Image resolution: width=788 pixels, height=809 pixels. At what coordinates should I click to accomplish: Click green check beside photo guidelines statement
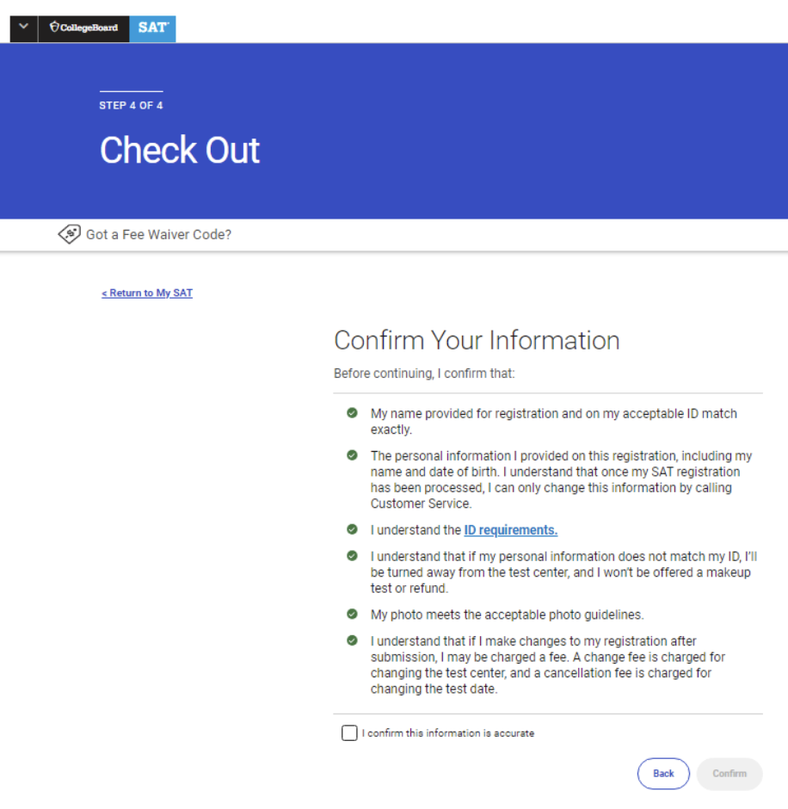pos(351,614)
